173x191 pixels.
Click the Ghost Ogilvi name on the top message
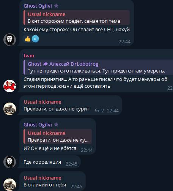click(x=38, y=6)
